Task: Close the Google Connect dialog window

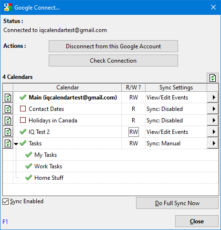Action: pyautogui.click(x=213, y=7)
